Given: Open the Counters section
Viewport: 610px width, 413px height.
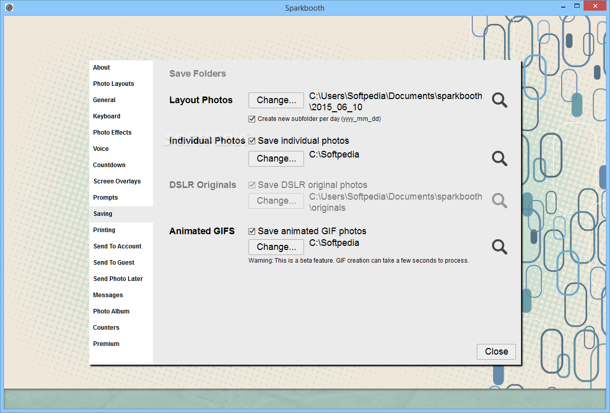Looking at the screenshot, I should [x=121, y=328].
